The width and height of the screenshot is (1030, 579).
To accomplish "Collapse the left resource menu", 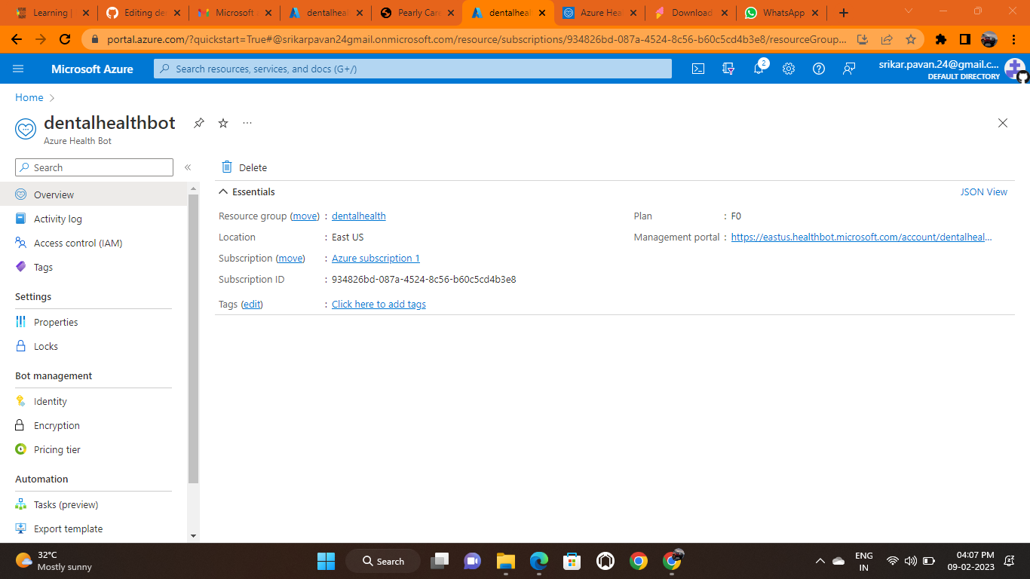I will click(x=188, y=167).
